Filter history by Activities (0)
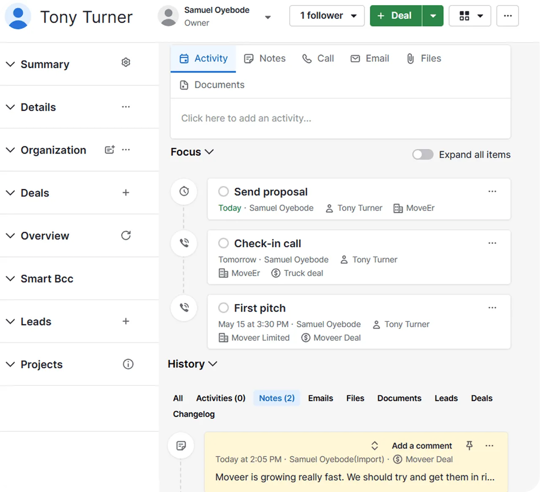540x492 pixels. [x=221, y=398]
